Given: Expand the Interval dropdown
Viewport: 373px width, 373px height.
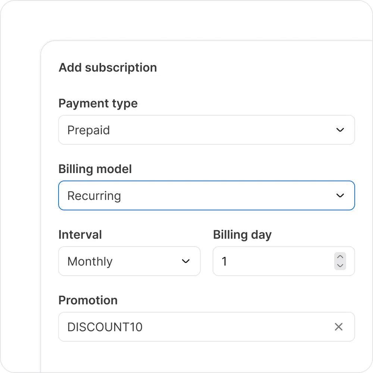Looking at the screenshot, I should [129, 261].
